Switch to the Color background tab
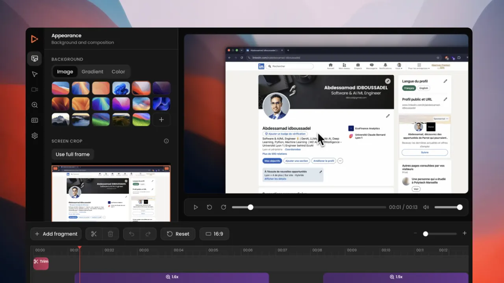The height and width of the screenshot is (283, 504). click(118, 72)
